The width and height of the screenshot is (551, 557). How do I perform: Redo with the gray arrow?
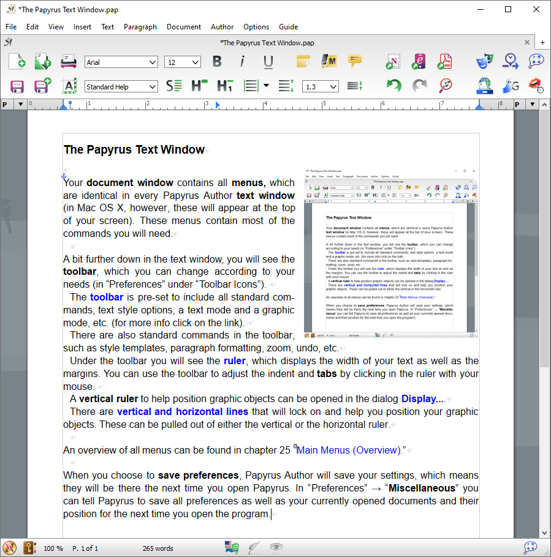pyautogui.click(x=419, y=86)
